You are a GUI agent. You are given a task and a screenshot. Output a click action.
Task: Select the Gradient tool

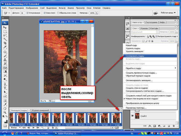5,71
